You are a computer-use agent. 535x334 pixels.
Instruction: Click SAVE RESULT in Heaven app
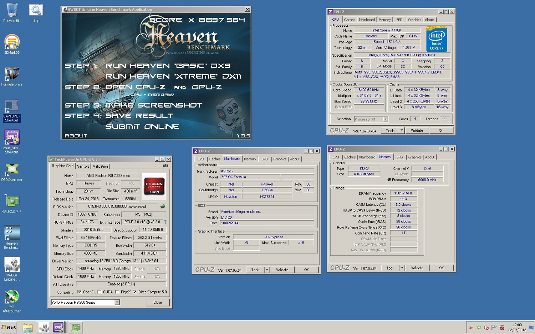tap(139, 116)
